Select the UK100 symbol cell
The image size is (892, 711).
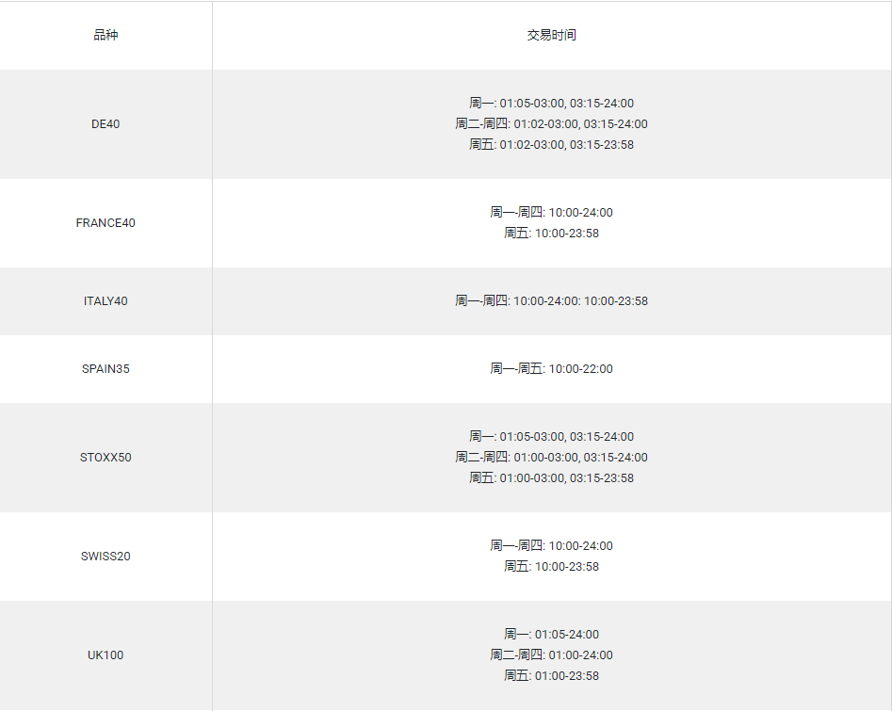[x=105, y=655]
